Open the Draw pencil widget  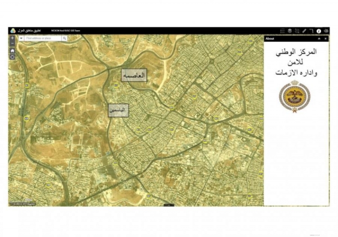click(x=304, y=31)
